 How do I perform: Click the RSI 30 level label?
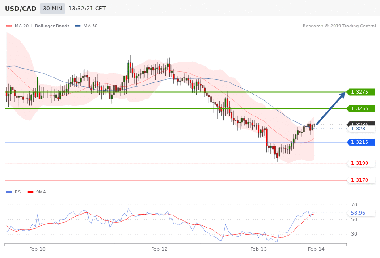click(354, 234)
